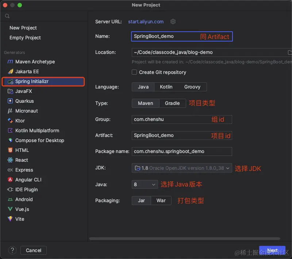Select the Ktor generator label

pyautogui.click(x=20, y=121)
